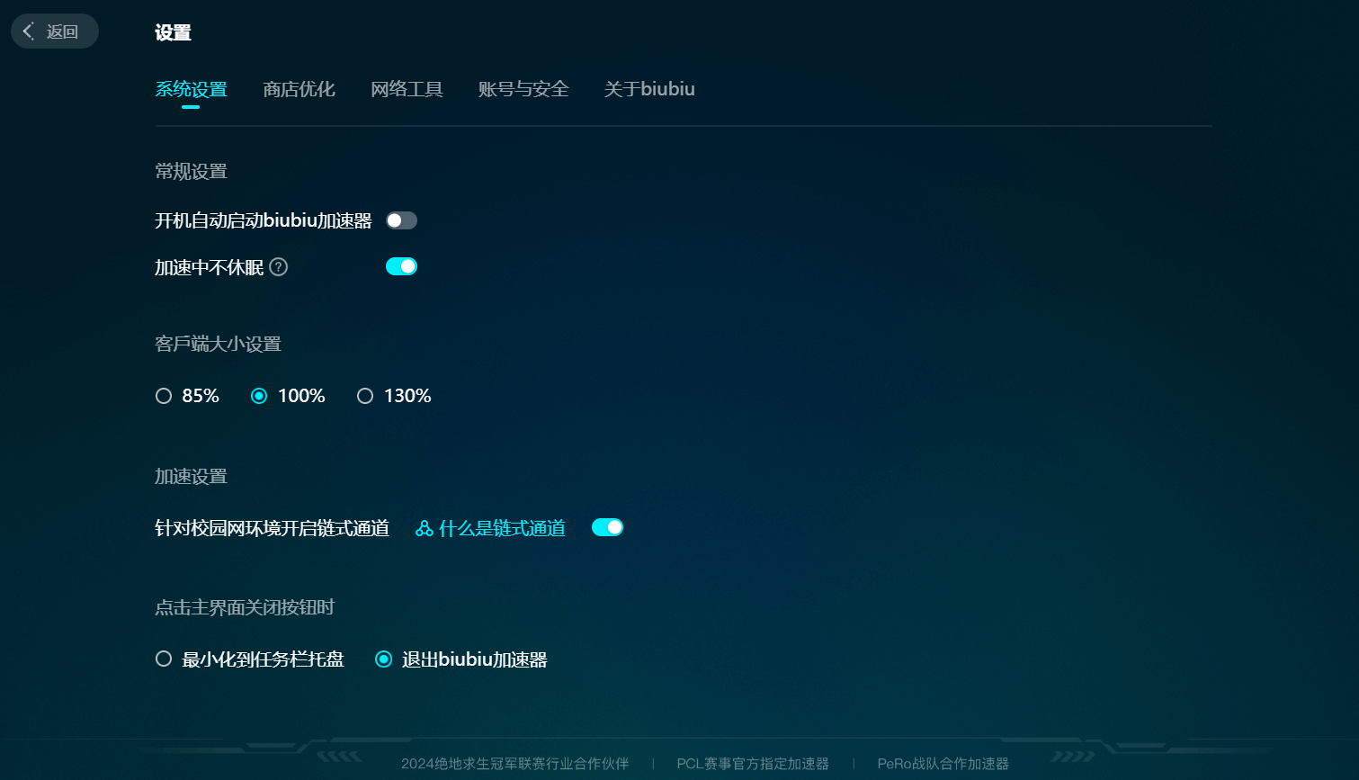Click the 点击主界面关闭按钮时 section heading
The image size is (1359, 780).
coord(245,608)
